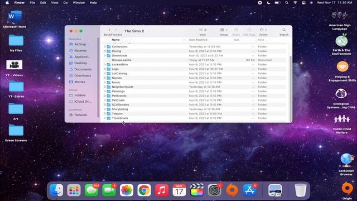Open the Action menu dropdown
Screen dimensions: 357x201
tap(263, 30)
